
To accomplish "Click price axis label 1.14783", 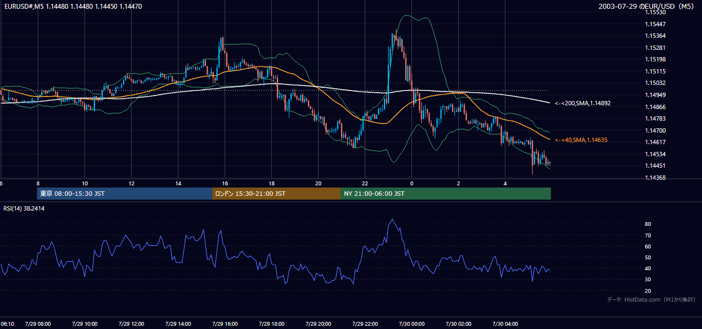I will point(656,118).
